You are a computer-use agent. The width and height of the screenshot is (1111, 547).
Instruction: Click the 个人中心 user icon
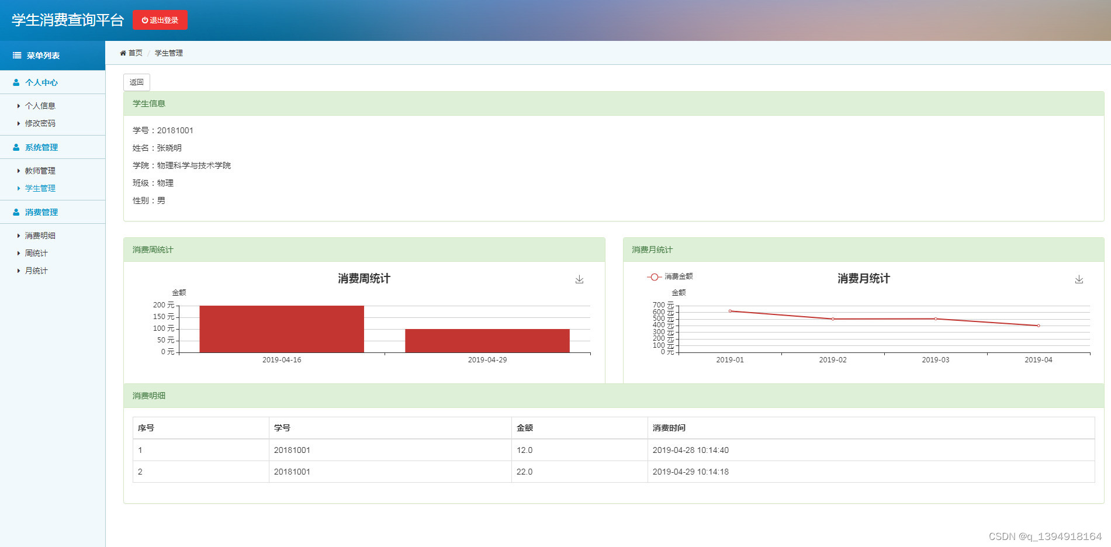point(16,82)
